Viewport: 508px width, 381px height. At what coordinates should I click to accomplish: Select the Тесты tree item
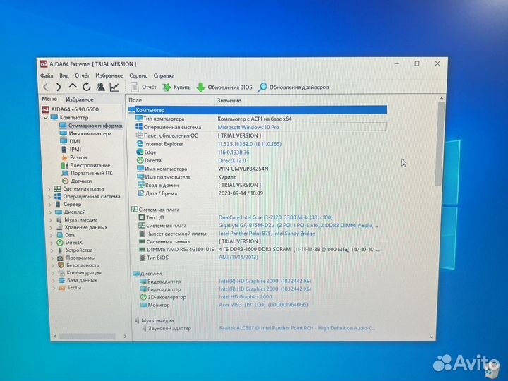71,287
